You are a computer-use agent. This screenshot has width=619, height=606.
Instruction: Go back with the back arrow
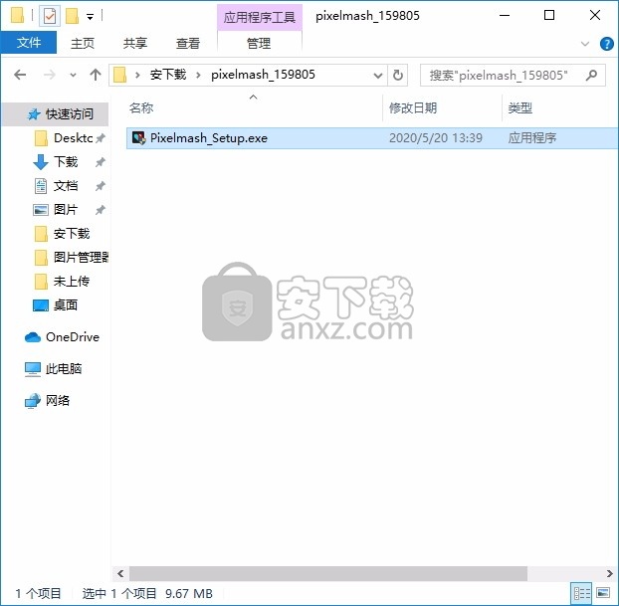[20, 75]
